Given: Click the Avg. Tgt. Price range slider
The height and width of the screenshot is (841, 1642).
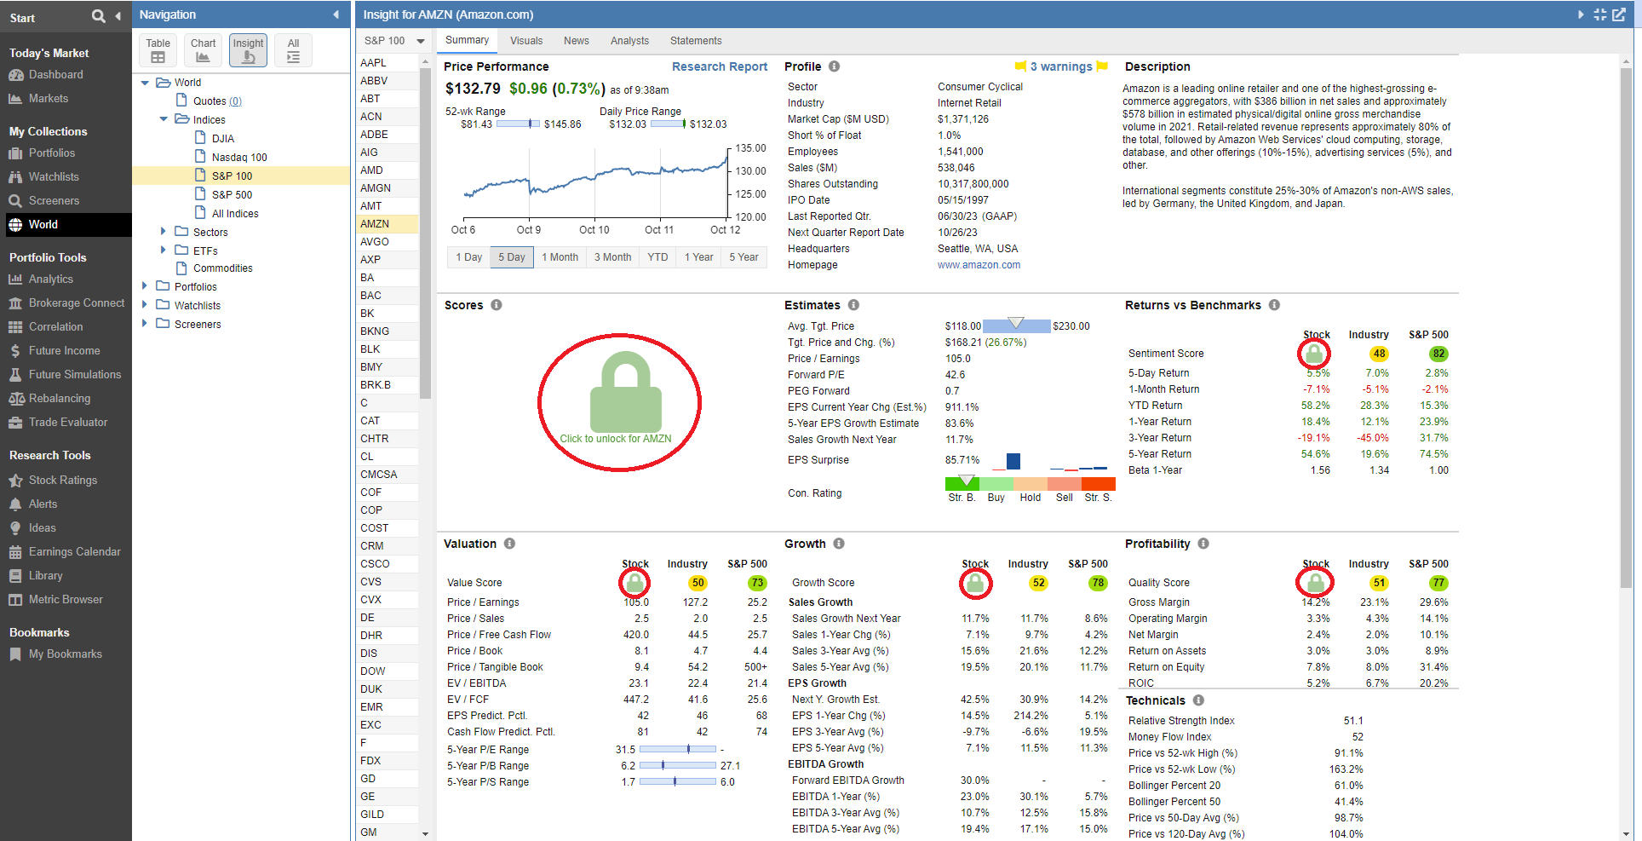Looking at the screenshot, I should 1016,325.
